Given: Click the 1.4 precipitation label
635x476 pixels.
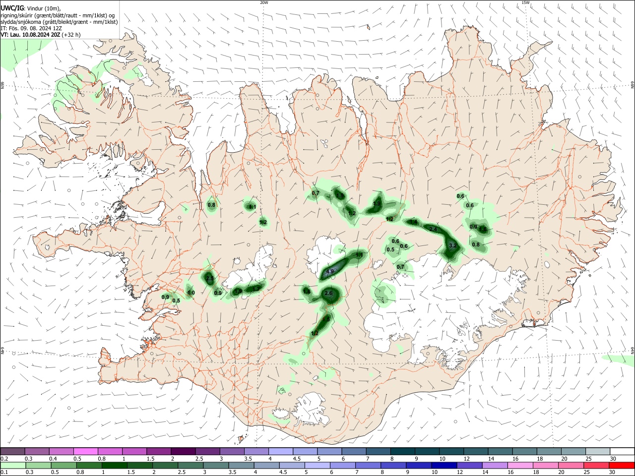Looking at the screenshot, I should pos(413,222).
